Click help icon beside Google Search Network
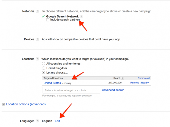This screenshot has width=170, height=127. (82, 16)
